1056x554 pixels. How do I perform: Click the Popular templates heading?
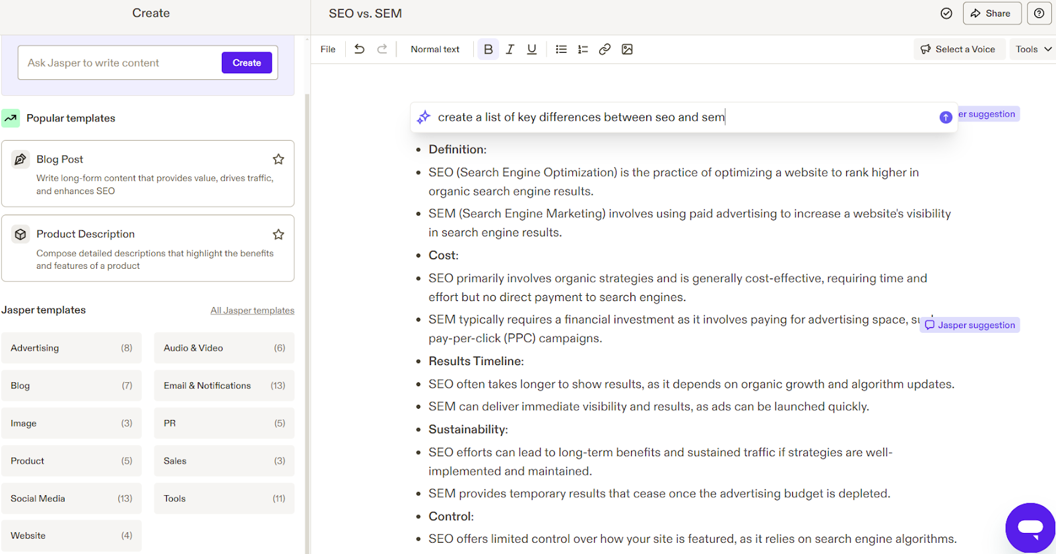tap(71, 118)
